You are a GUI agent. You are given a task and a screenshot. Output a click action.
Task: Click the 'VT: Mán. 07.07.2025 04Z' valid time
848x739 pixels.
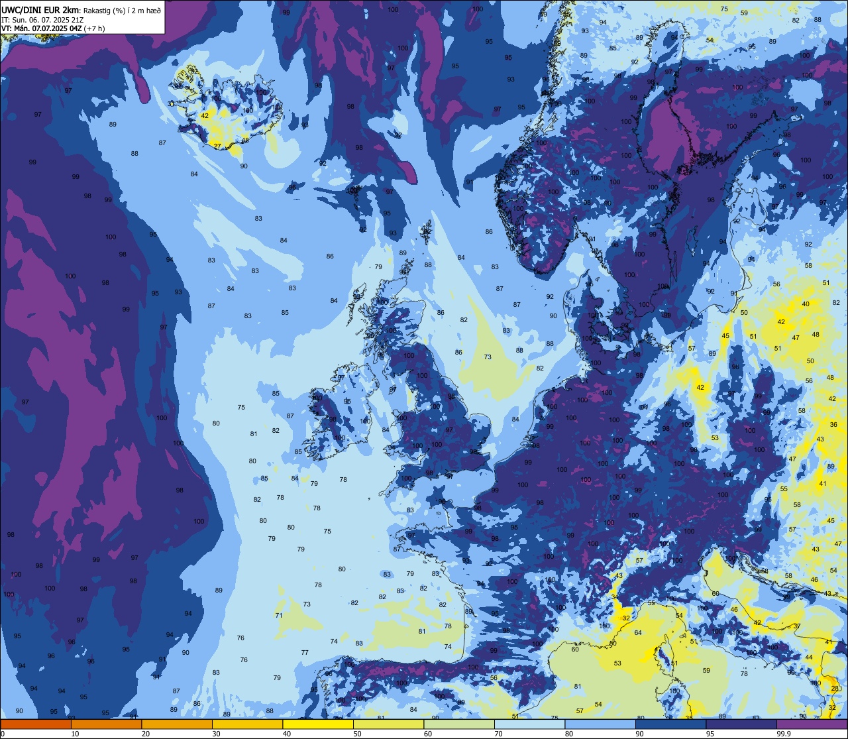click(42, 28)
